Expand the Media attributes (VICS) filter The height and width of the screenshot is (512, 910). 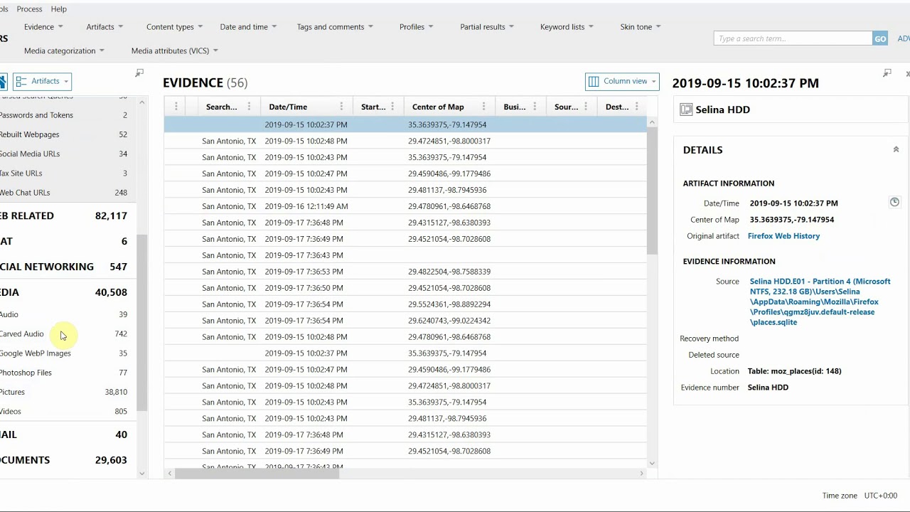click(x=175, y=50)
